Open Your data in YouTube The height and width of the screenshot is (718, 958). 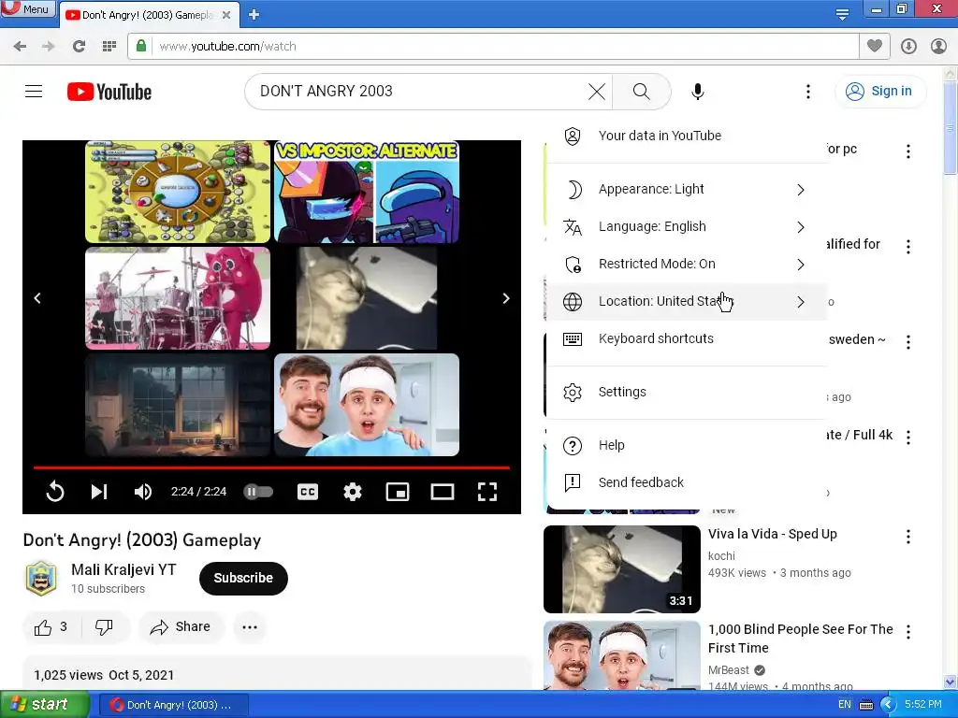686,136
